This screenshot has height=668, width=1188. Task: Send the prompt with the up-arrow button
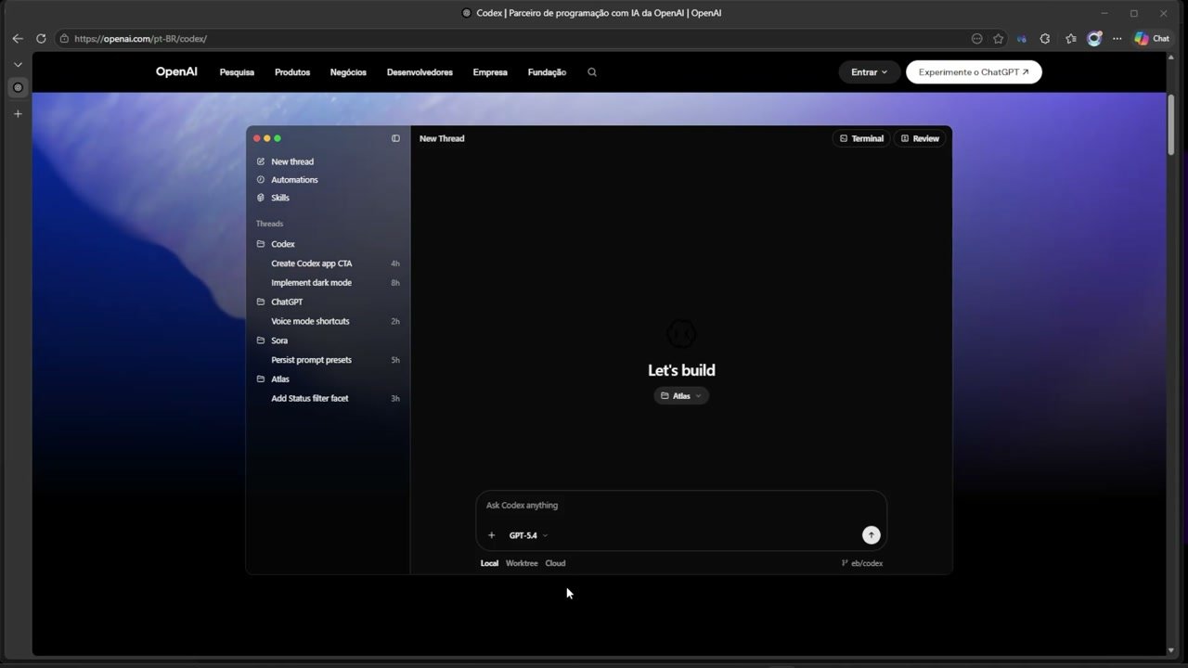(871, 535)
